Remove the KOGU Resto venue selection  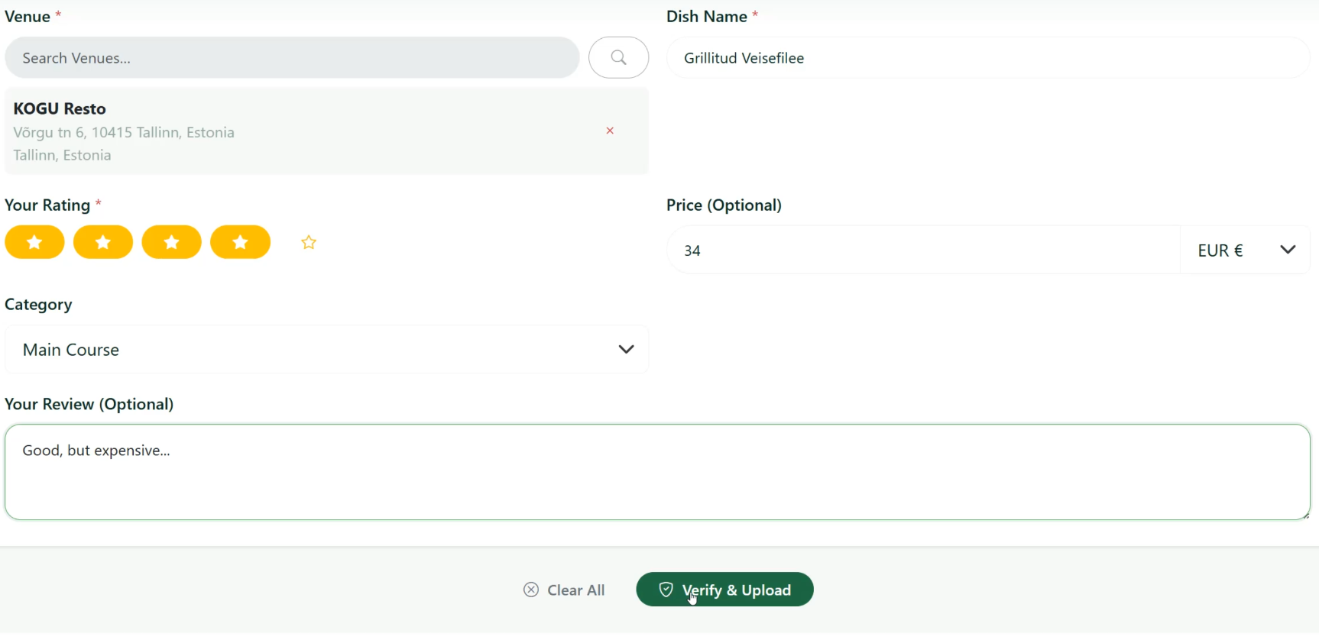pyautogui.click(x=610, y=131)
